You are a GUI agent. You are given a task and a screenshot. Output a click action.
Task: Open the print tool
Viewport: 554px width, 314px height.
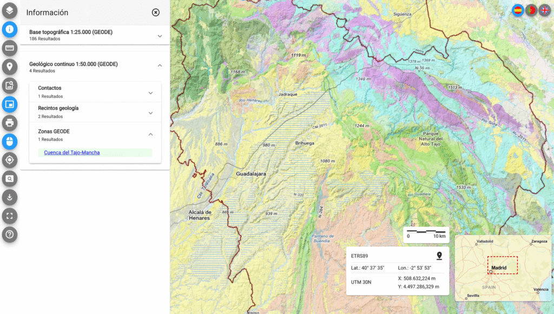click(10, 122)
